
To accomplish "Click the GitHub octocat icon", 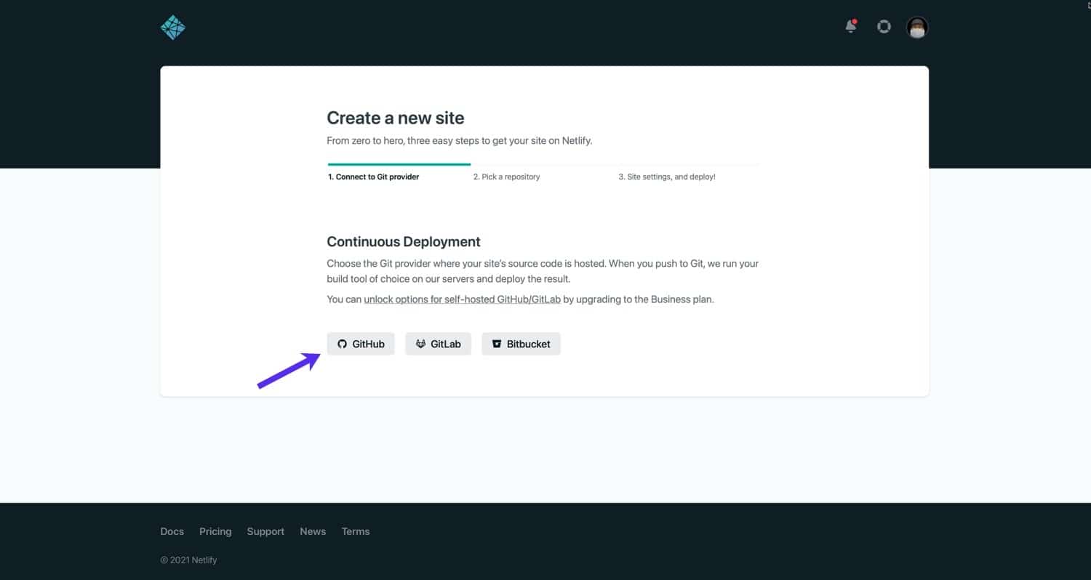I will click(343, 344).
